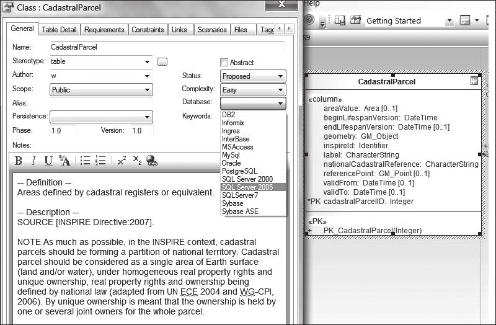Image resolution: width=496 pixels, height=325 pixels.
Task: Open the Help menu
Action: point(312,3)
